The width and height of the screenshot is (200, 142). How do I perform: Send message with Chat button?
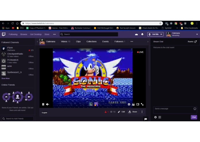pyautogui.click(x=194, y=117)
